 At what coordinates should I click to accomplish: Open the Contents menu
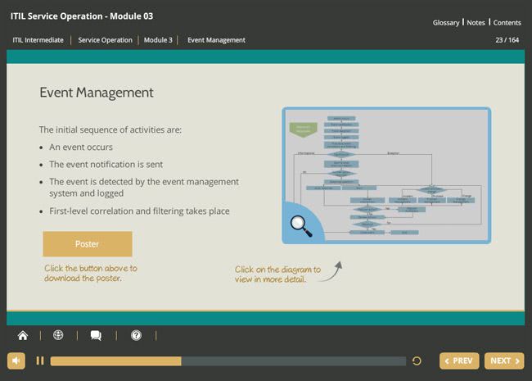point(507,23)
